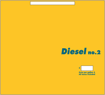The width and height of the screenshot is (105, 95).
Task: Click the blank white bar at top
Action: pos(52,3)
